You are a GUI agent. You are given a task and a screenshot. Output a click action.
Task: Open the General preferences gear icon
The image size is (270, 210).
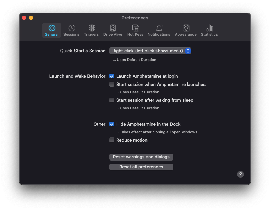tap(51, 28)
